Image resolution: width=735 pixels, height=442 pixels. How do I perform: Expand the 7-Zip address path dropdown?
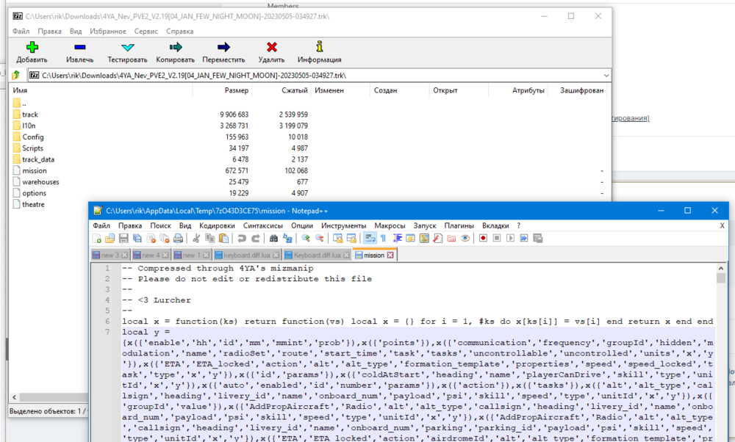point(605,75)
